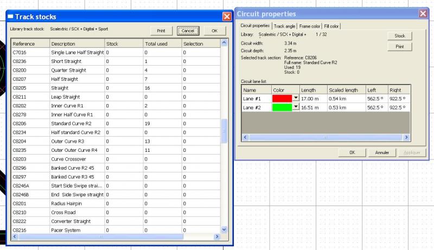Expand Lane #2 color dropdown arrow

click(x=296, y=107)
